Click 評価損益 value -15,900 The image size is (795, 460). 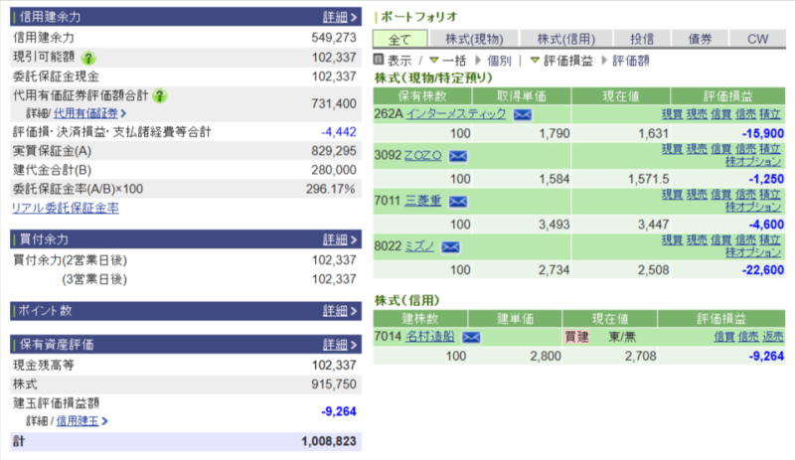tap(762, 134)
